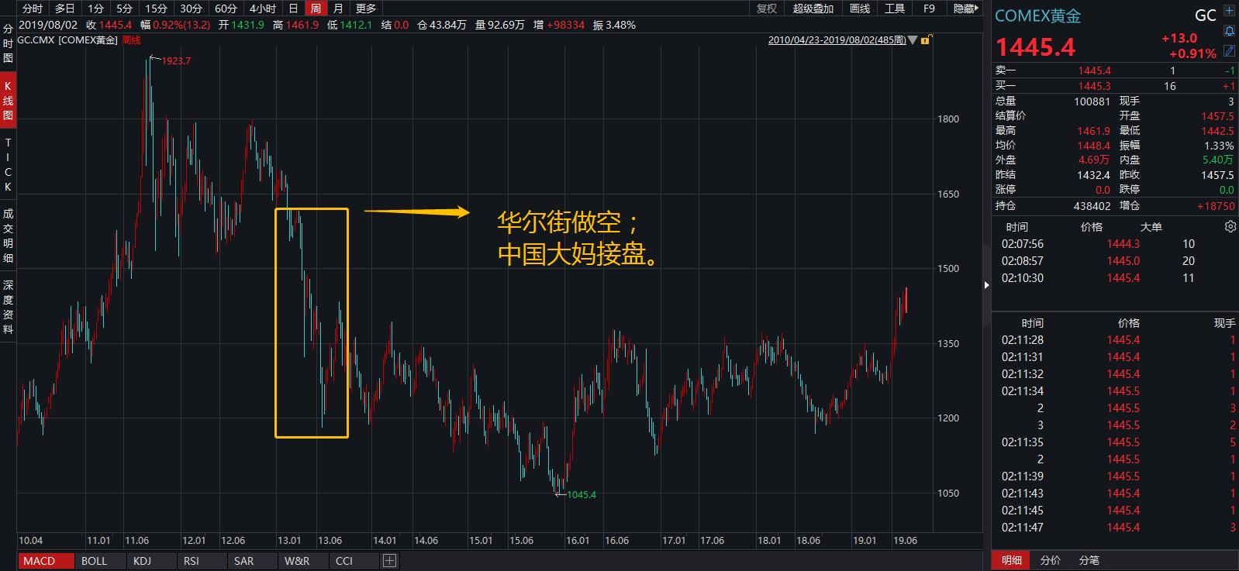Select the 30分 period

[191, 9]
